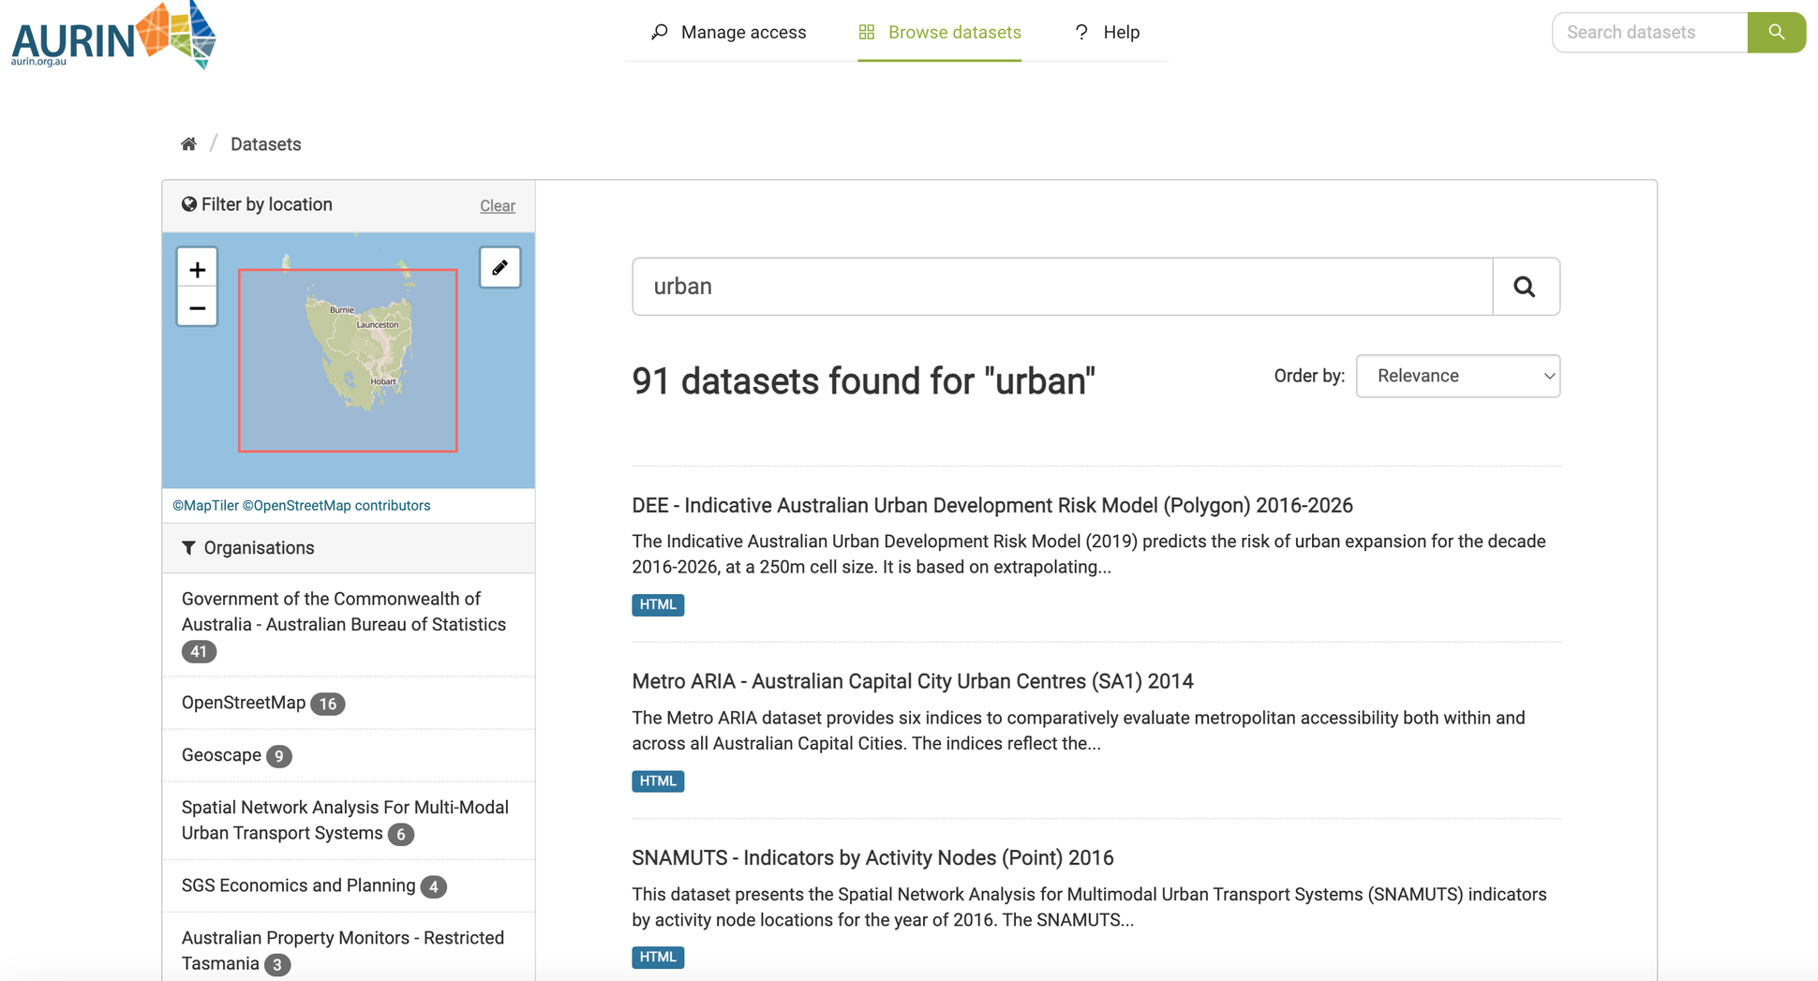Click the search magnifier beside the urban query
The height and width of the screenshot is (981, 1818).
(x=1526, y=286)
